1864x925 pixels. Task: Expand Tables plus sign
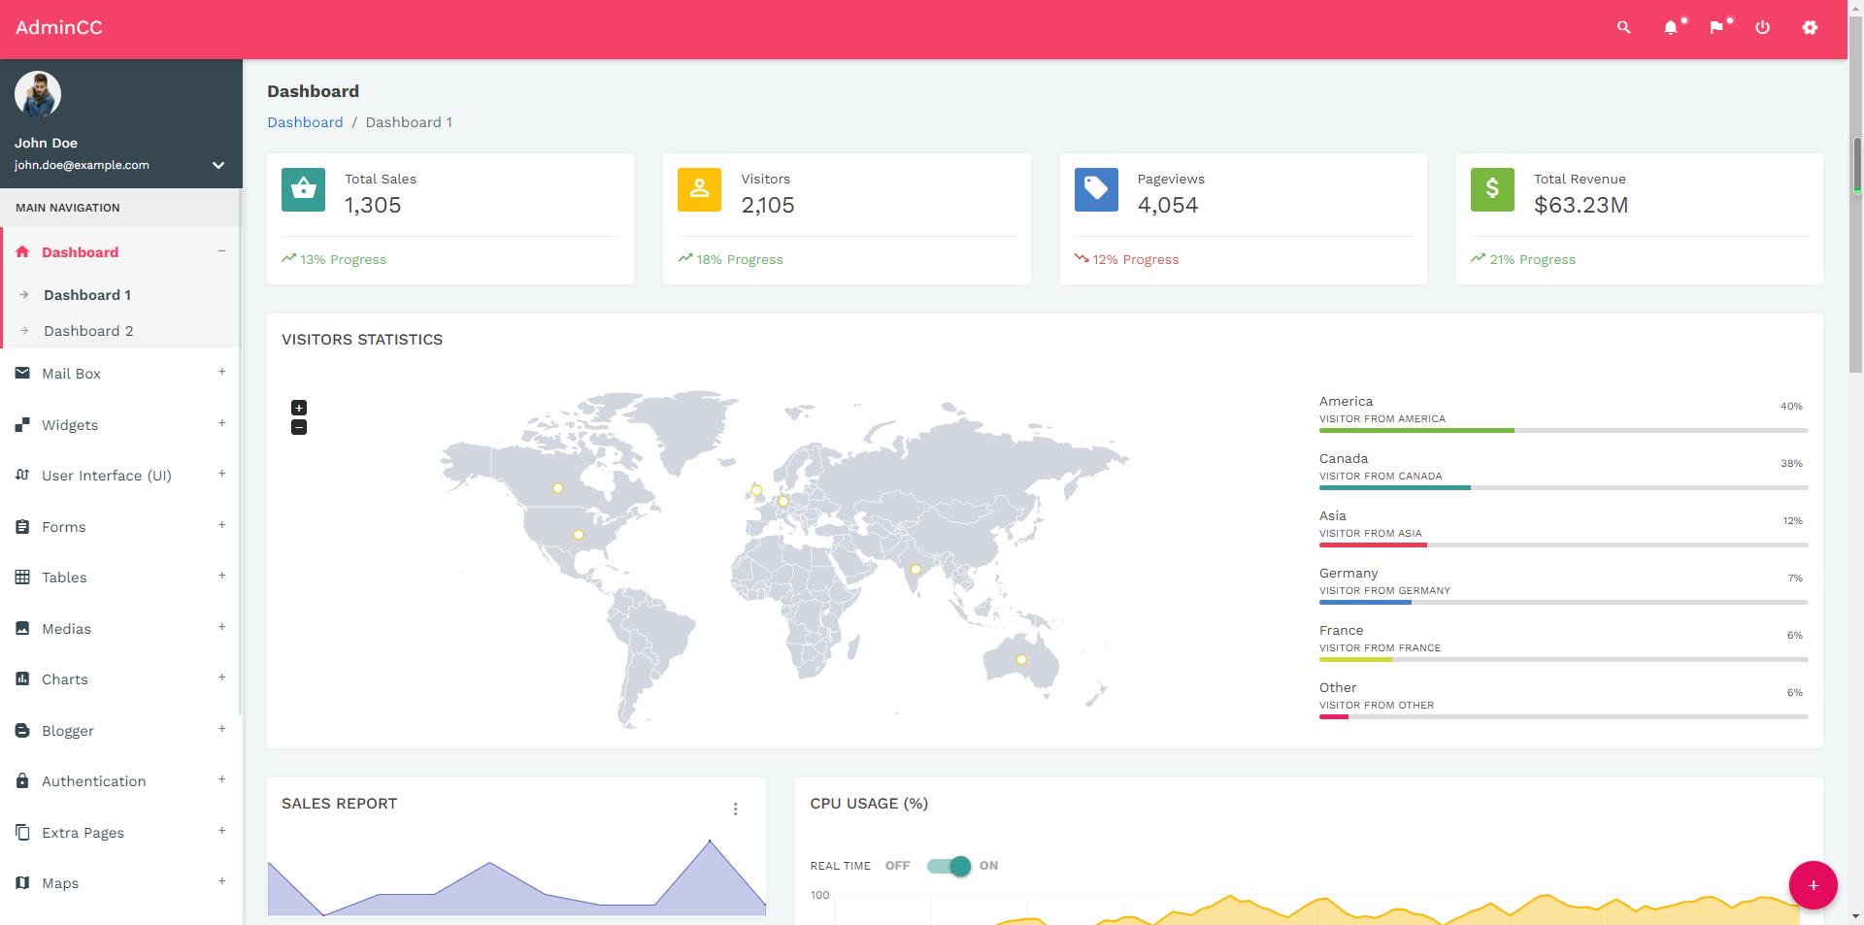pyautogui.click(x=221, y=576)
